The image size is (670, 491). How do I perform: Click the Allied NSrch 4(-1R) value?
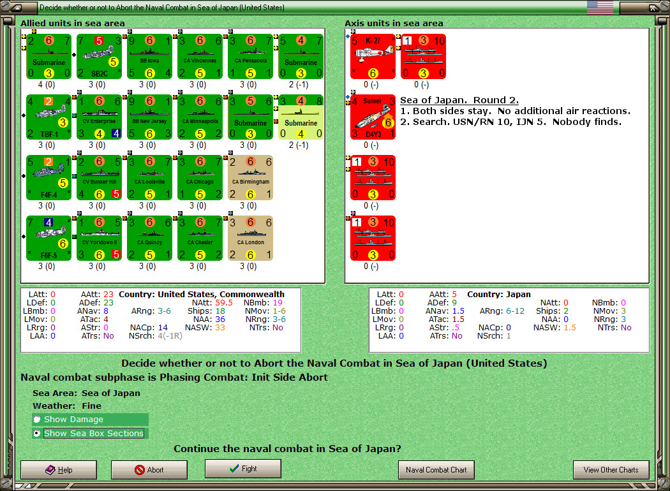coord(170,335)
